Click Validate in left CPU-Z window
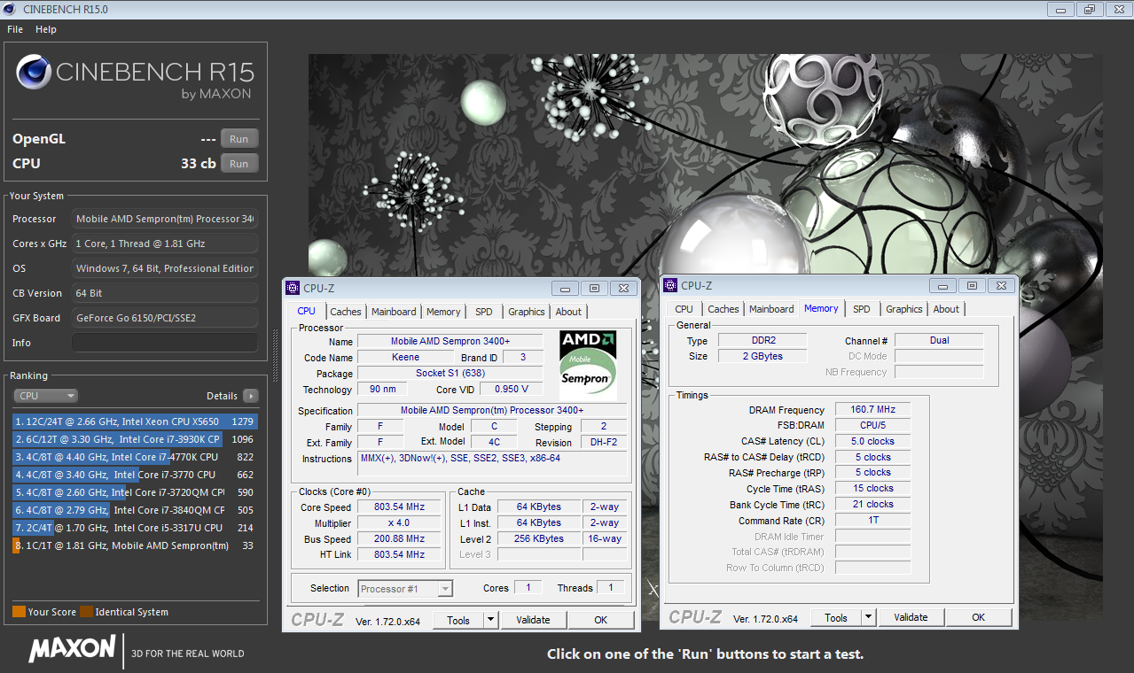1134x673 pixels. [533, 620]
